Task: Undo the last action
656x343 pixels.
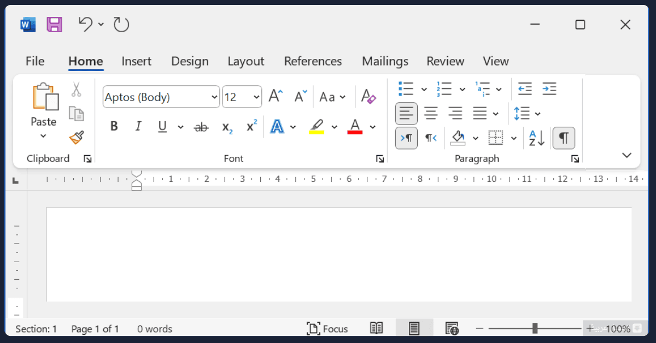Action: click(x=85, y=24)
